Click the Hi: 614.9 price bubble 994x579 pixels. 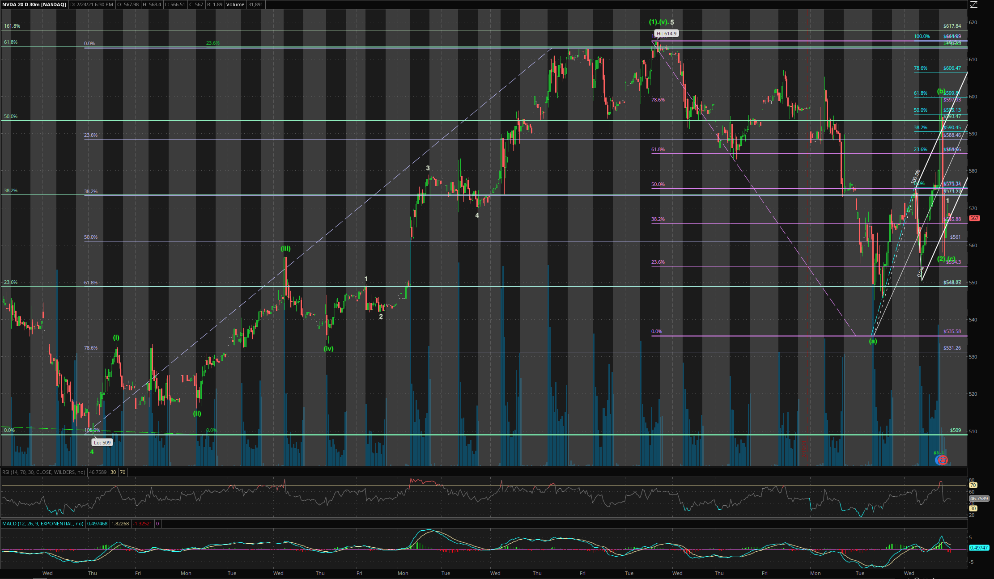[666, 34]
